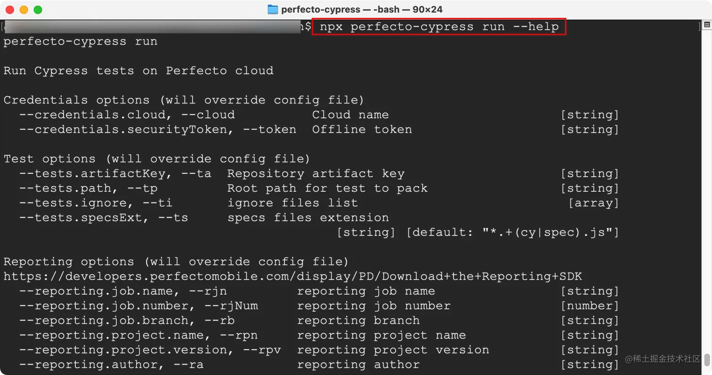Click the '--credentials.securityToken, --token' option
This screenshot has width=712, height=375.
158,129
